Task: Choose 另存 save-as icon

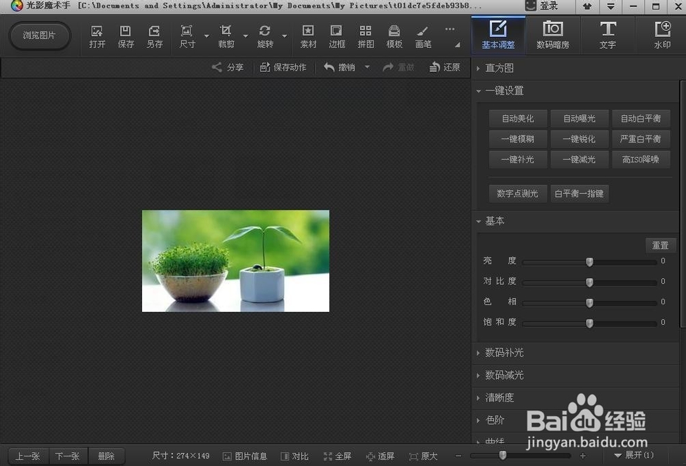Action: [154, 37]
